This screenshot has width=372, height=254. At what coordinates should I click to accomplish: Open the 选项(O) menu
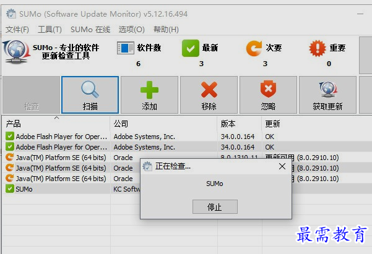pos(132,30)
